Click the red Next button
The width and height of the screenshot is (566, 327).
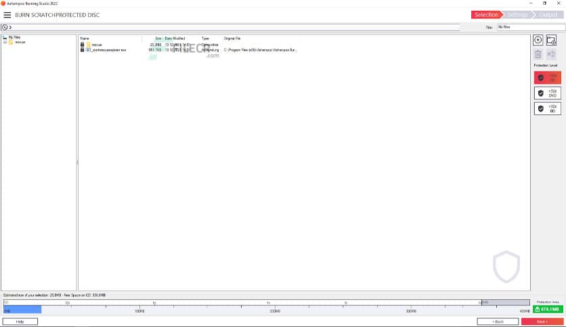(x=542, y=322)
